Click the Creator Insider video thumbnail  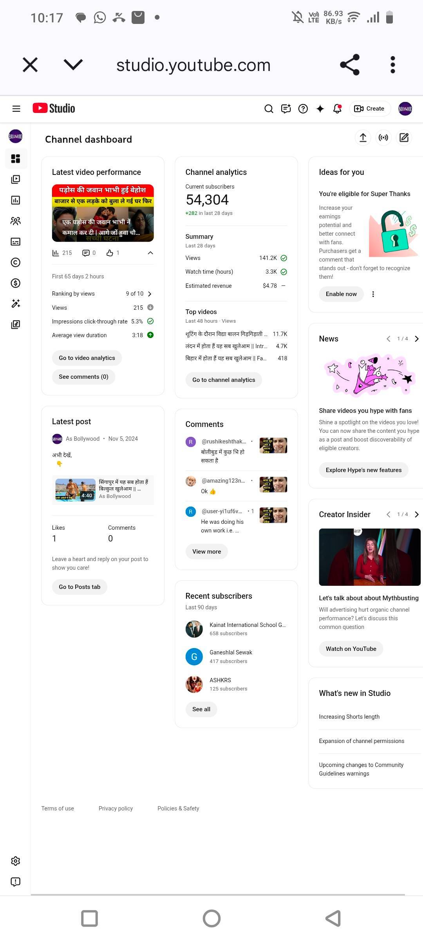369,557
